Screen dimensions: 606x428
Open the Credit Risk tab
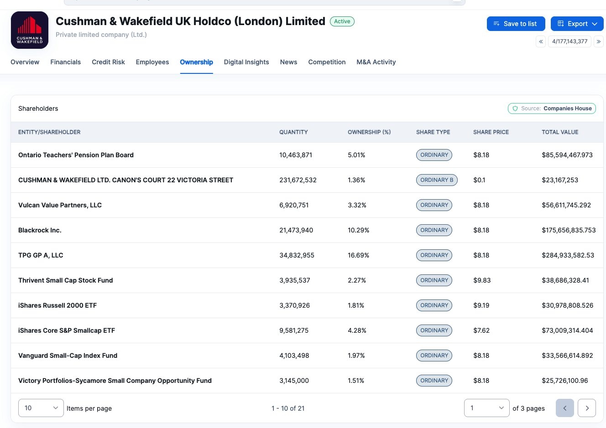pos(108,62)
